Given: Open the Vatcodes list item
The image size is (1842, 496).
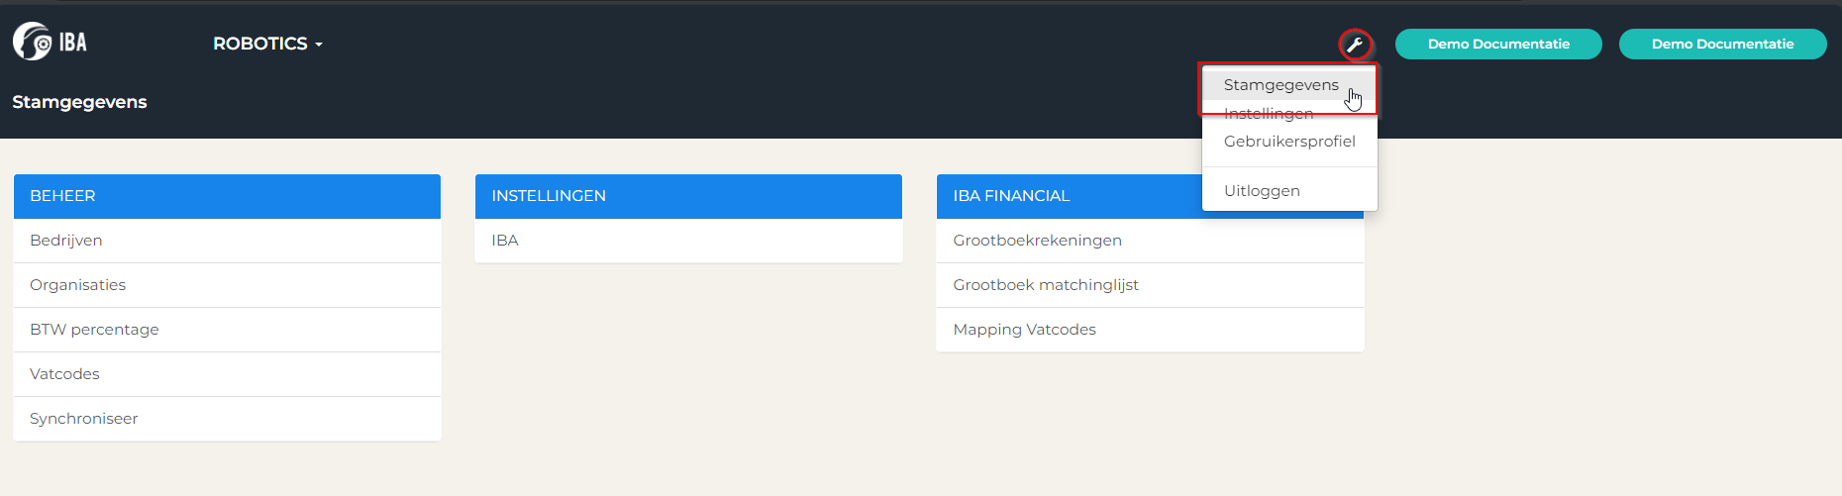Looking at the screenshot, I should [227, 374].
